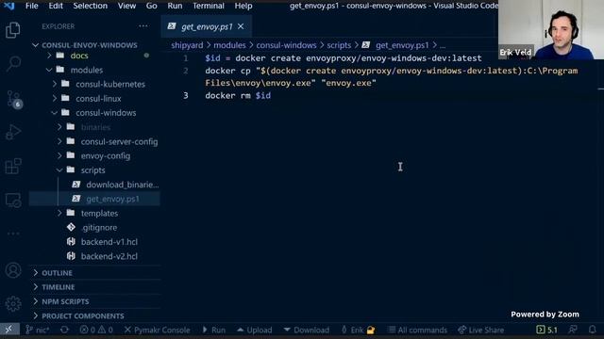
Task: Open the Edit menu
Action: coord(56,6)
